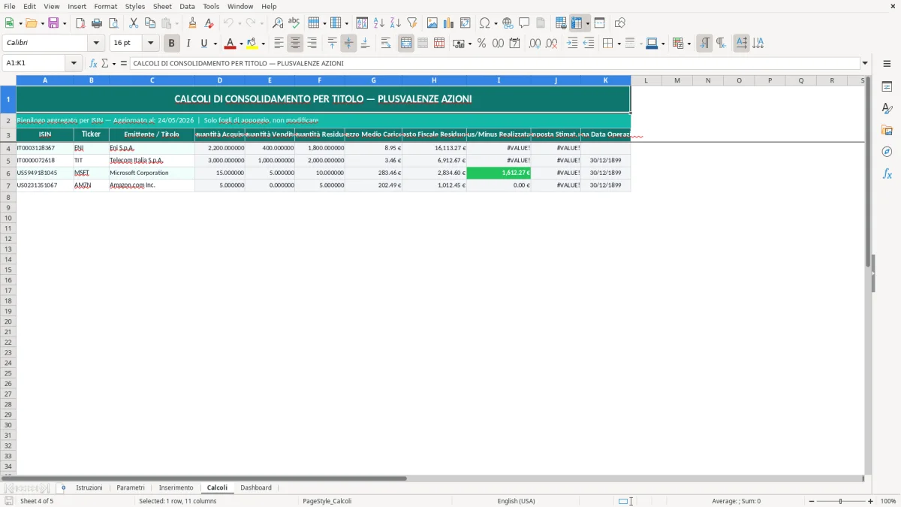Image resolution: width=901 pixels, height=507 pixels.
Task: Open the sidebar Gallery panel
Action: [x=887, y=130]
